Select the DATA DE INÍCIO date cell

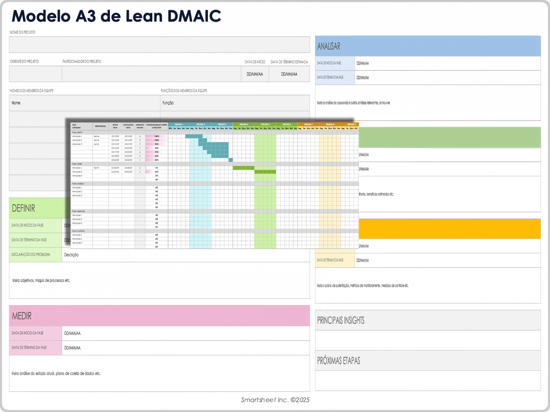pos(254,74)
